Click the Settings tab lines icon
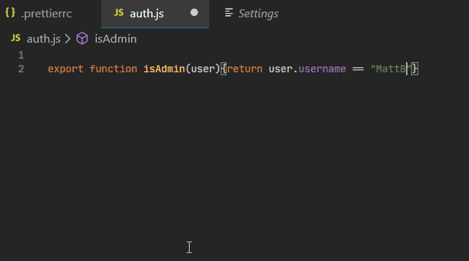Viewport: 469px width, 261px height. point(229,12)
